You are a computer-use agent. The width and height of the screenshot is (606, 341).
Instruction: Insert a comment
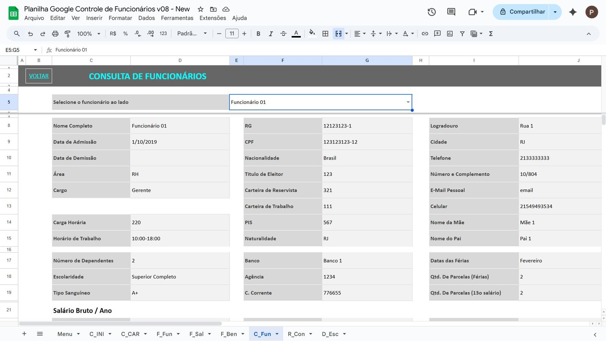[437, 33]
